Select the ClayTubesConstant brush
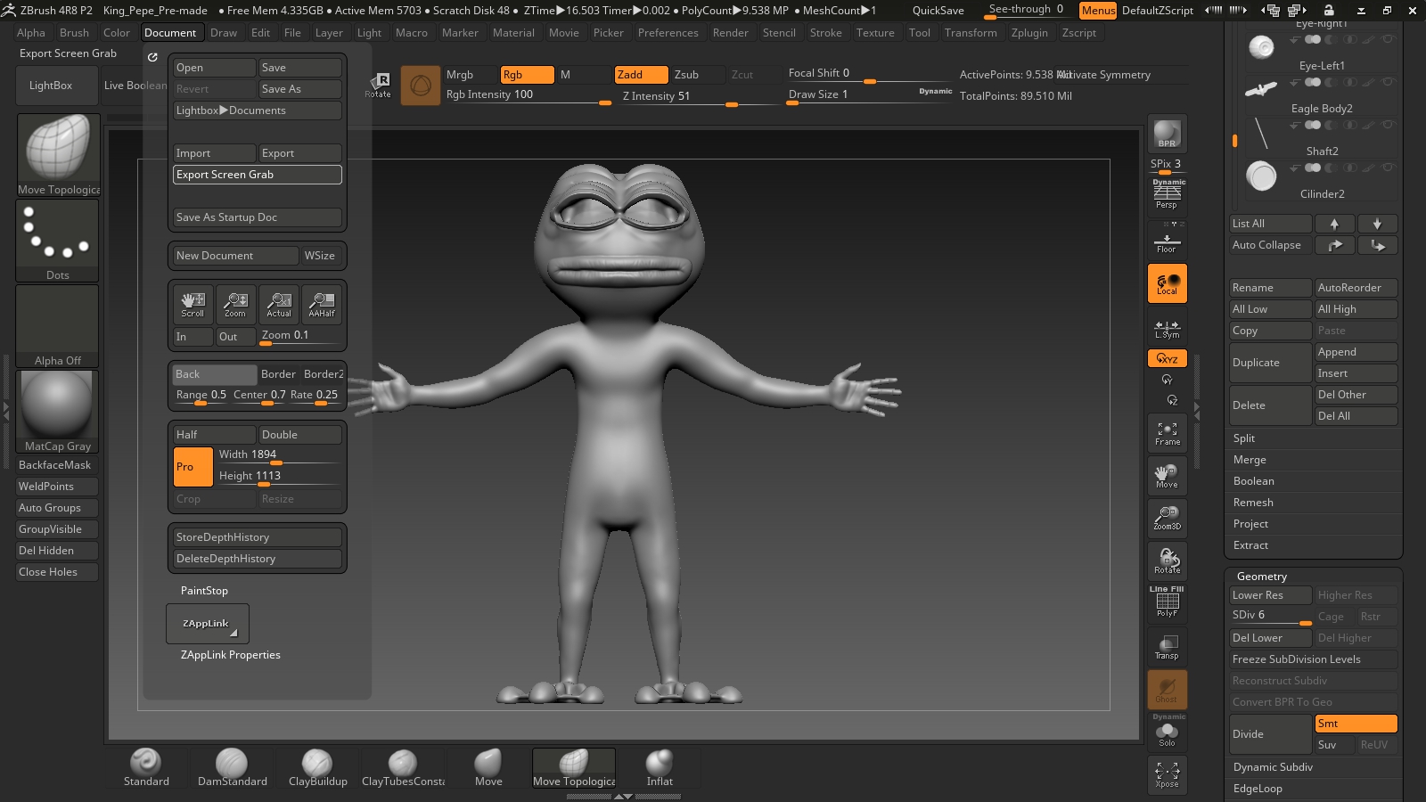 [403, 768]
